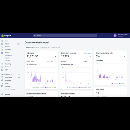Open the Houzz channel
This screenshot has width=130, height=130.
6,83
